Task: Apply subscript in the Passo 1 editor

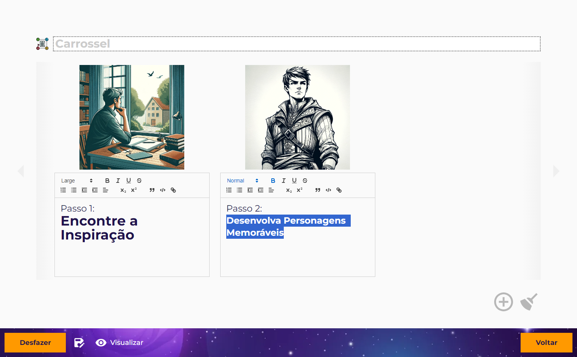Action: click(x=123, y=190)
